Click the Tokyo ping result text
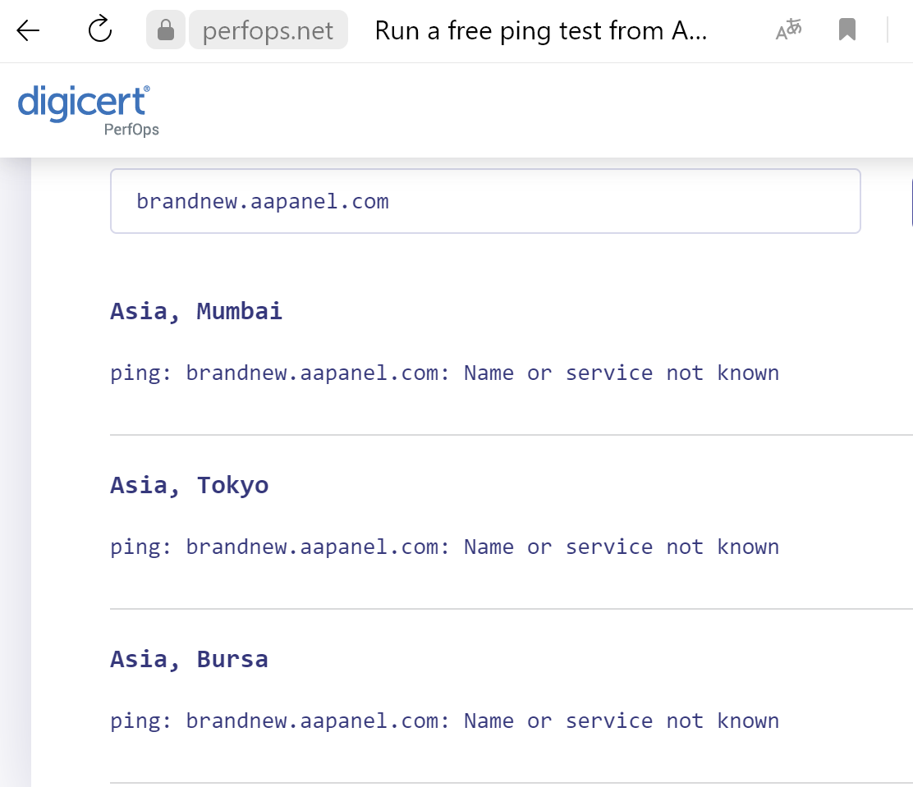Image resolution: width=913 pixels, height=787 pixels. (x=444, y=547)
